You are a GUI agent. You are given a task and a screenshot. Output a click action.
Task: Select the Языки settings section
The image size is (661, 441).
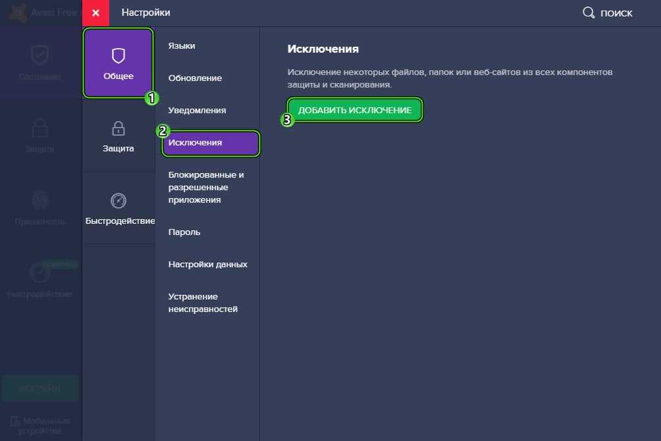click(182, 46)
